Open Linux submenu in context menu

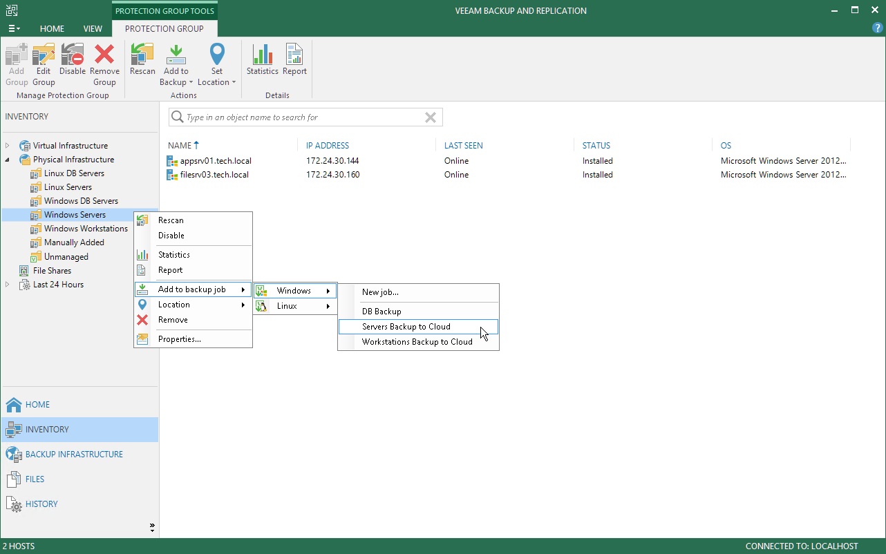(x=295, y=306)
